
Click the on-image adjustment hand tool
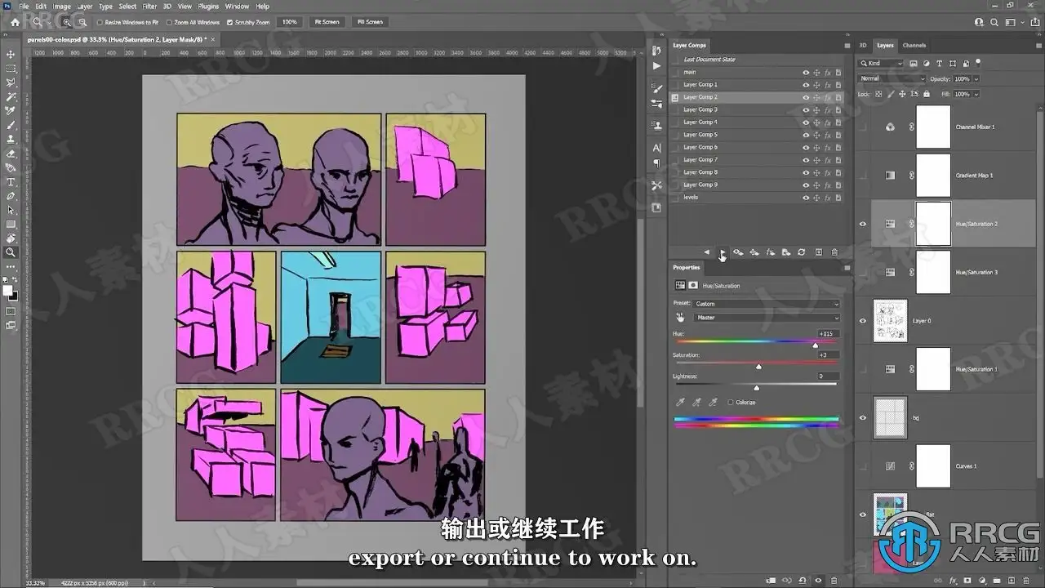[x=679, y=317]
